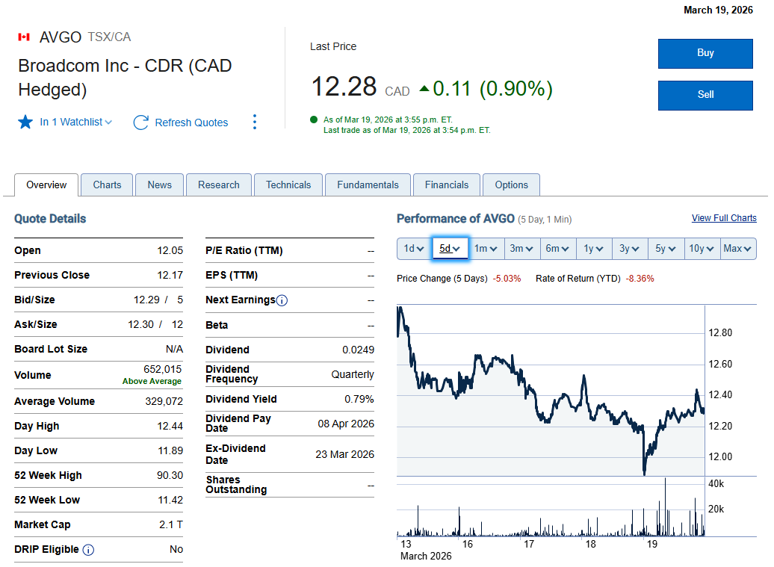774x567 pixels.
Task: Click the 12.80 price axis label
Action: tap(720, 333)
